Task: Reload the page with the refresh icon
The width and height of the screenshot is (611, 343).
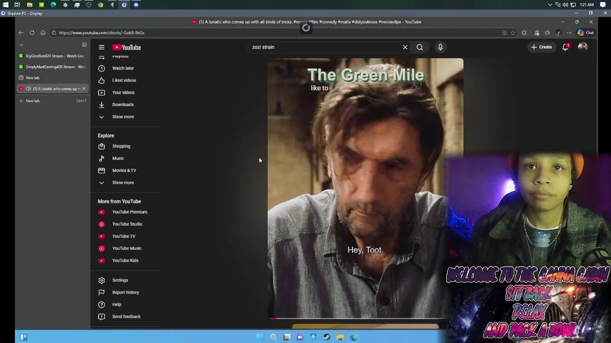Action: point(32,33)
